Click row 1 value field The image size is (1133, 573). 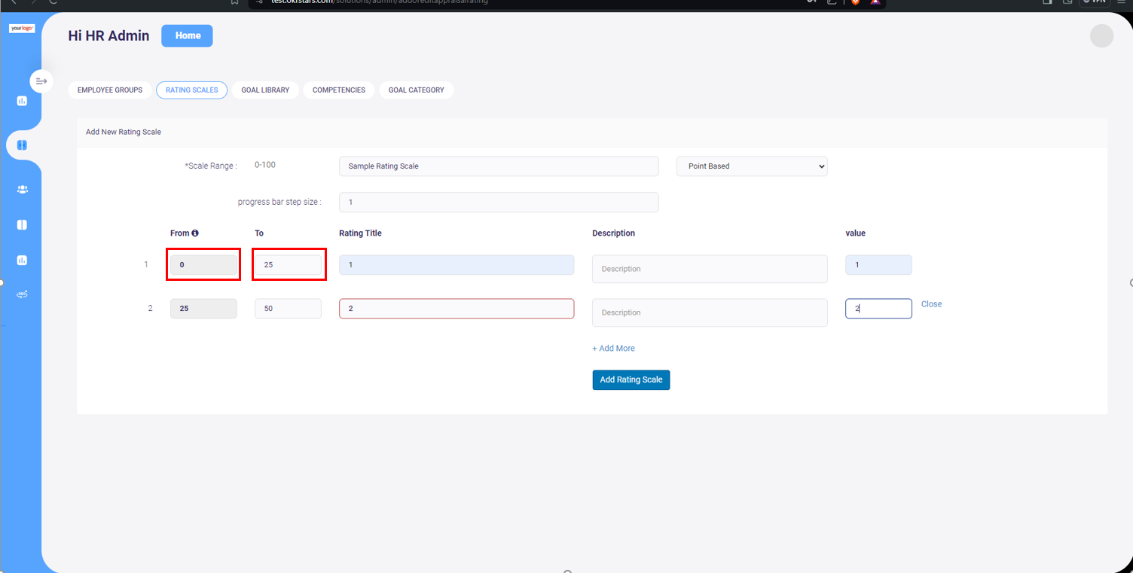pyautogui.click(x=878, y=265)
